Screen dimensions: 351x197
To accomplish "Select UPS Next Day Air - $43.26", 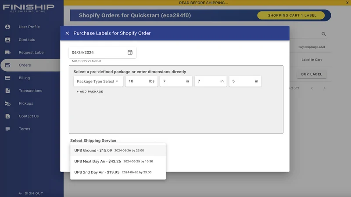I will tap(118, 161).
